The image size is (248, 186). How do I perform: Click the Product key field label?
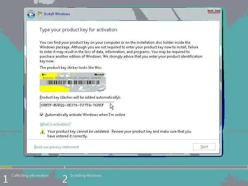click(x=80, y=97)
